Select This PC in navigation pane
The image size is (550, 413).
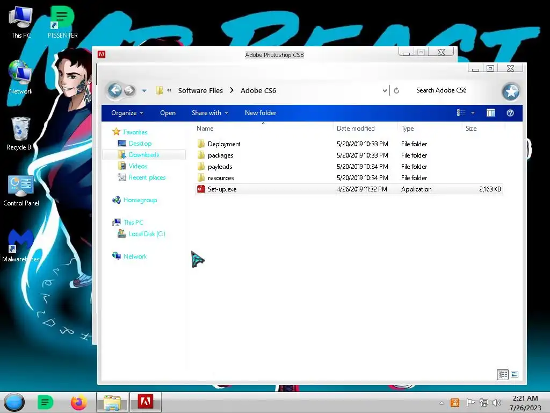point(133,222)
